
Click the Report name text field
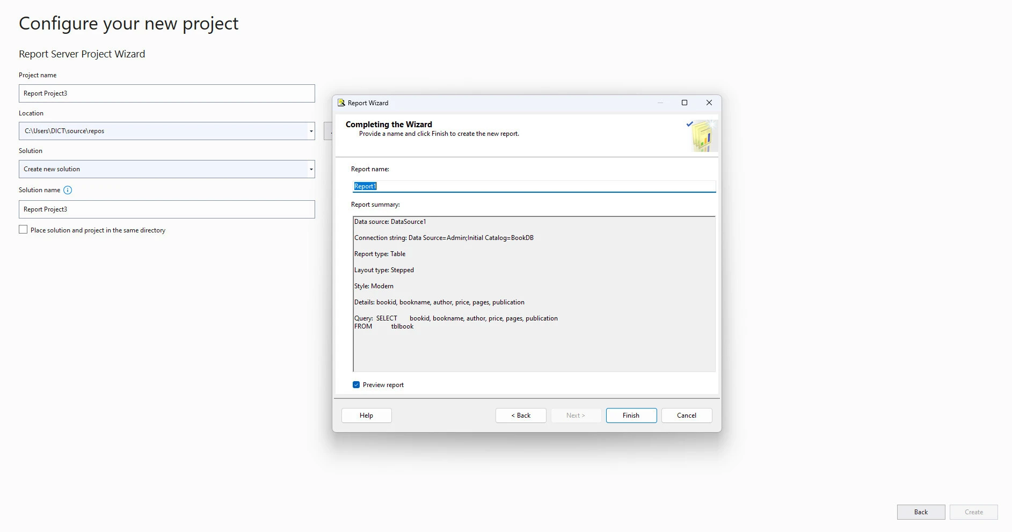(x=534, y=186)
